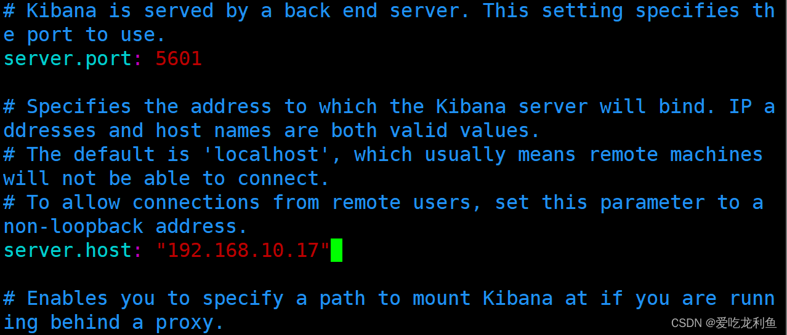Click the words "remote machines" in the comment

click(676, 154)
